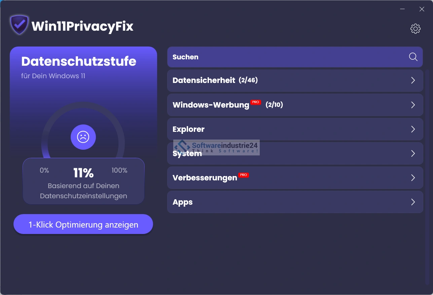This screenshot has height=295, width=433.
Task: Expand the System chevron arrow
Action: click(413, 153)
